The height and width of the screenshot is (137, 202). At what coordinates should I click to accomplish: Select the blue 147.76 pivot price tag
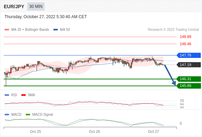click(189, 55)
